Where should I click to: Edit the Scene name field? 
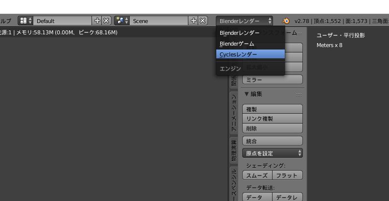point(159,21)
